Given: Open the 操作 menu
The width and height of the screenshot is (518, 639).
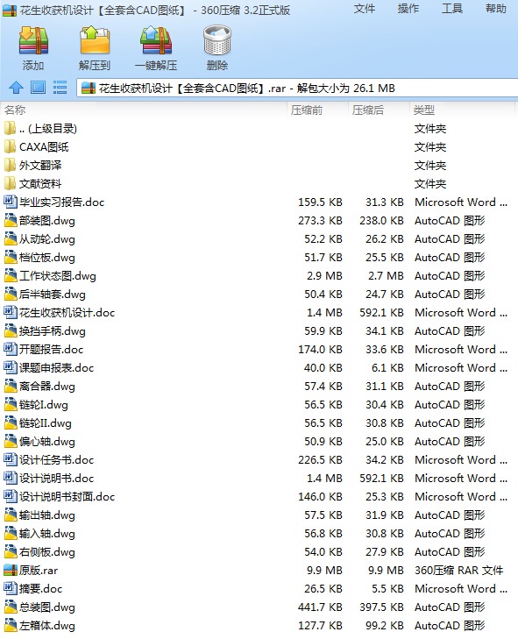Looking at the screenshot, I should (x=408, y=9).
